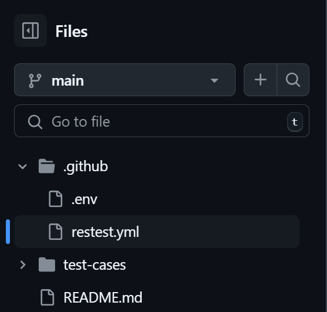This screenshot has width=327, height=312.
Task: Click the git branch icon beside main
Action: 35,80
